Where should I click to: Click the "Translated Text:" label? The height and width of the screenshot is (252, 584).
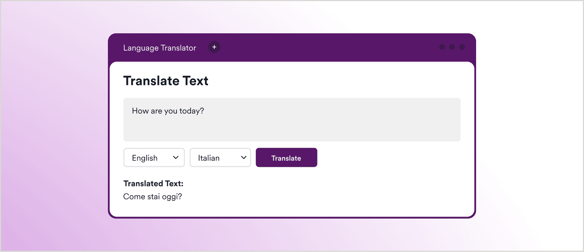[x=153, y=184]
